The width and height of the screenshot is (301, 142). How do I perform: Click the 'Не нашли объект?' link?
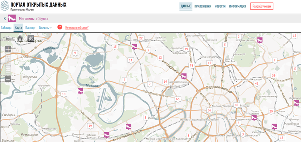(77, 27)
